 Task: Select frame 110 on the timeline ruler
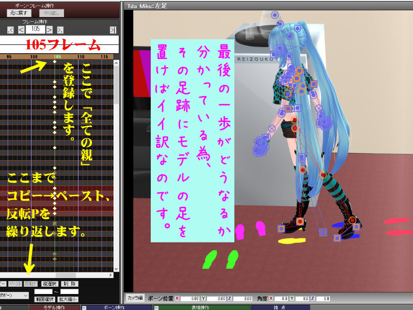[x=81, y=57]
